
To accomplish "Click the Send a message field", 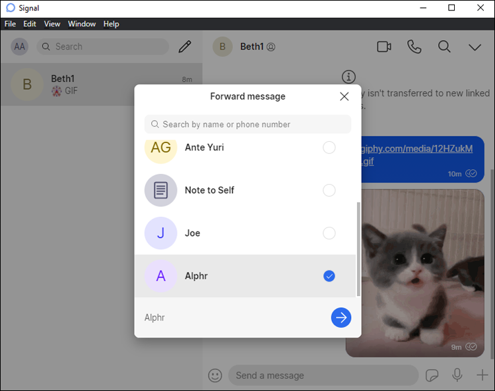I will (x=323, y=376).
